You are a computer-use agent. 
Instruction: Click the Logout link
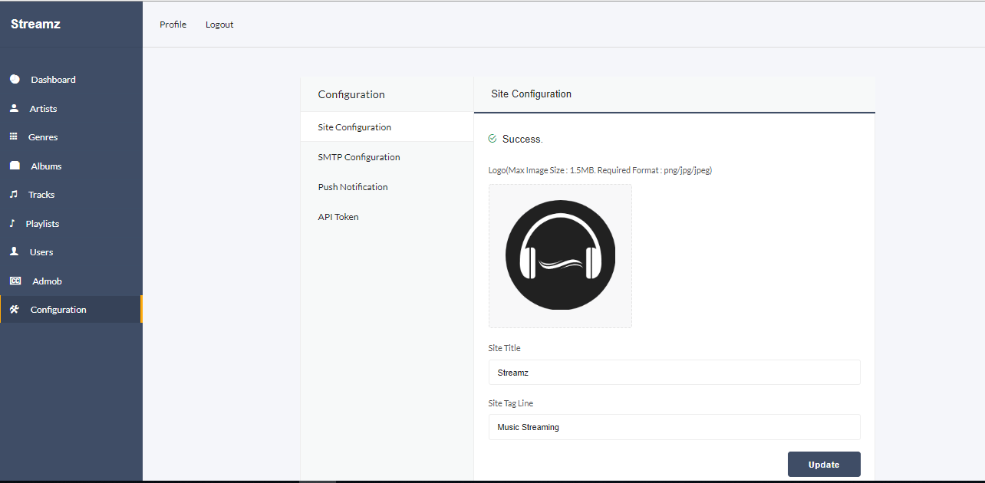click(x=219, y=25)
